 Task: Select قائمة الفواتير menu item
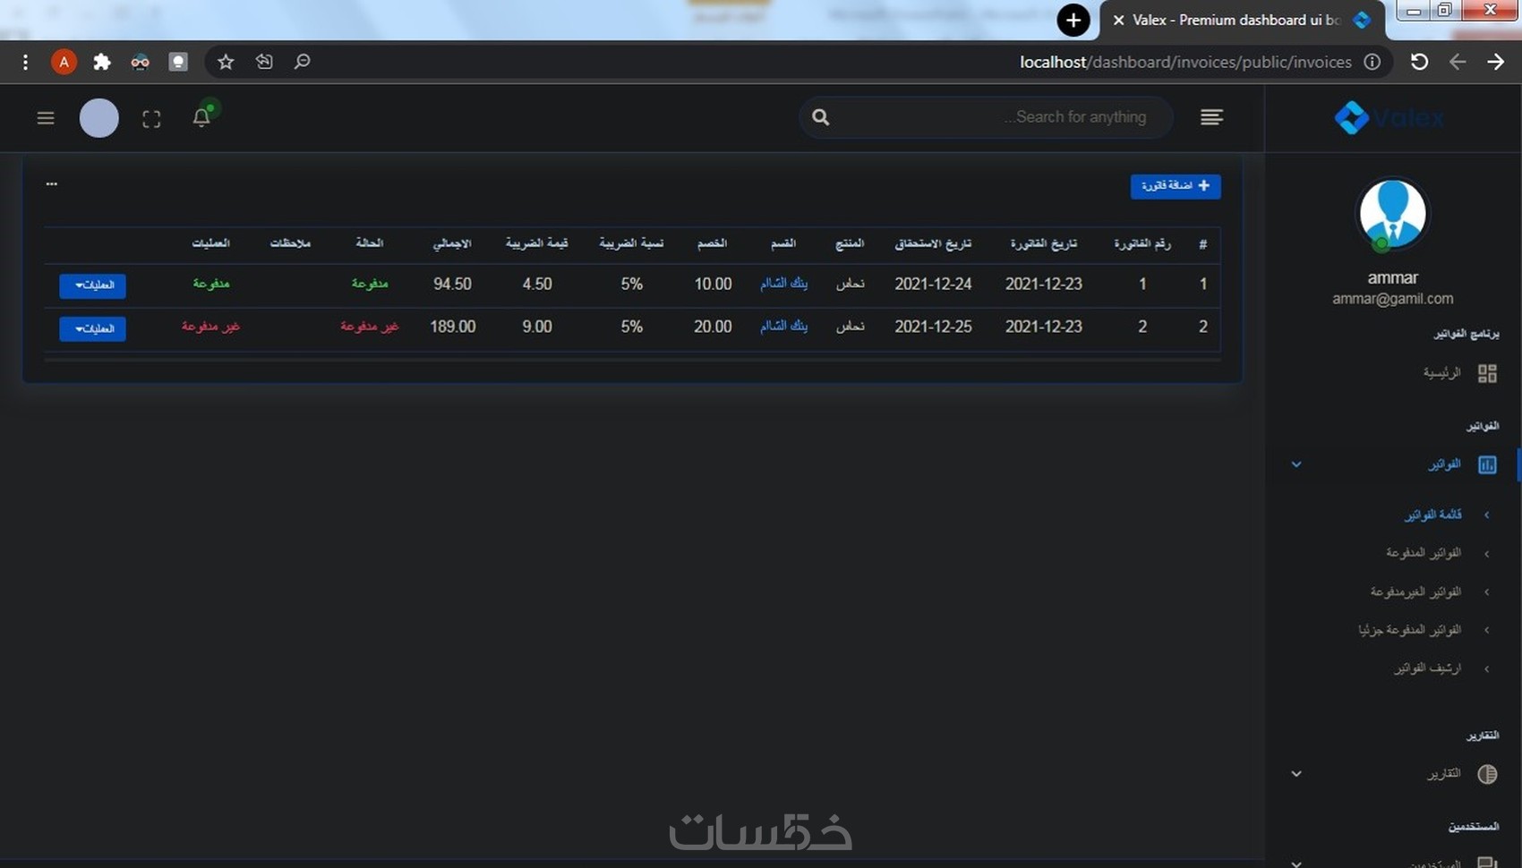1433,515
